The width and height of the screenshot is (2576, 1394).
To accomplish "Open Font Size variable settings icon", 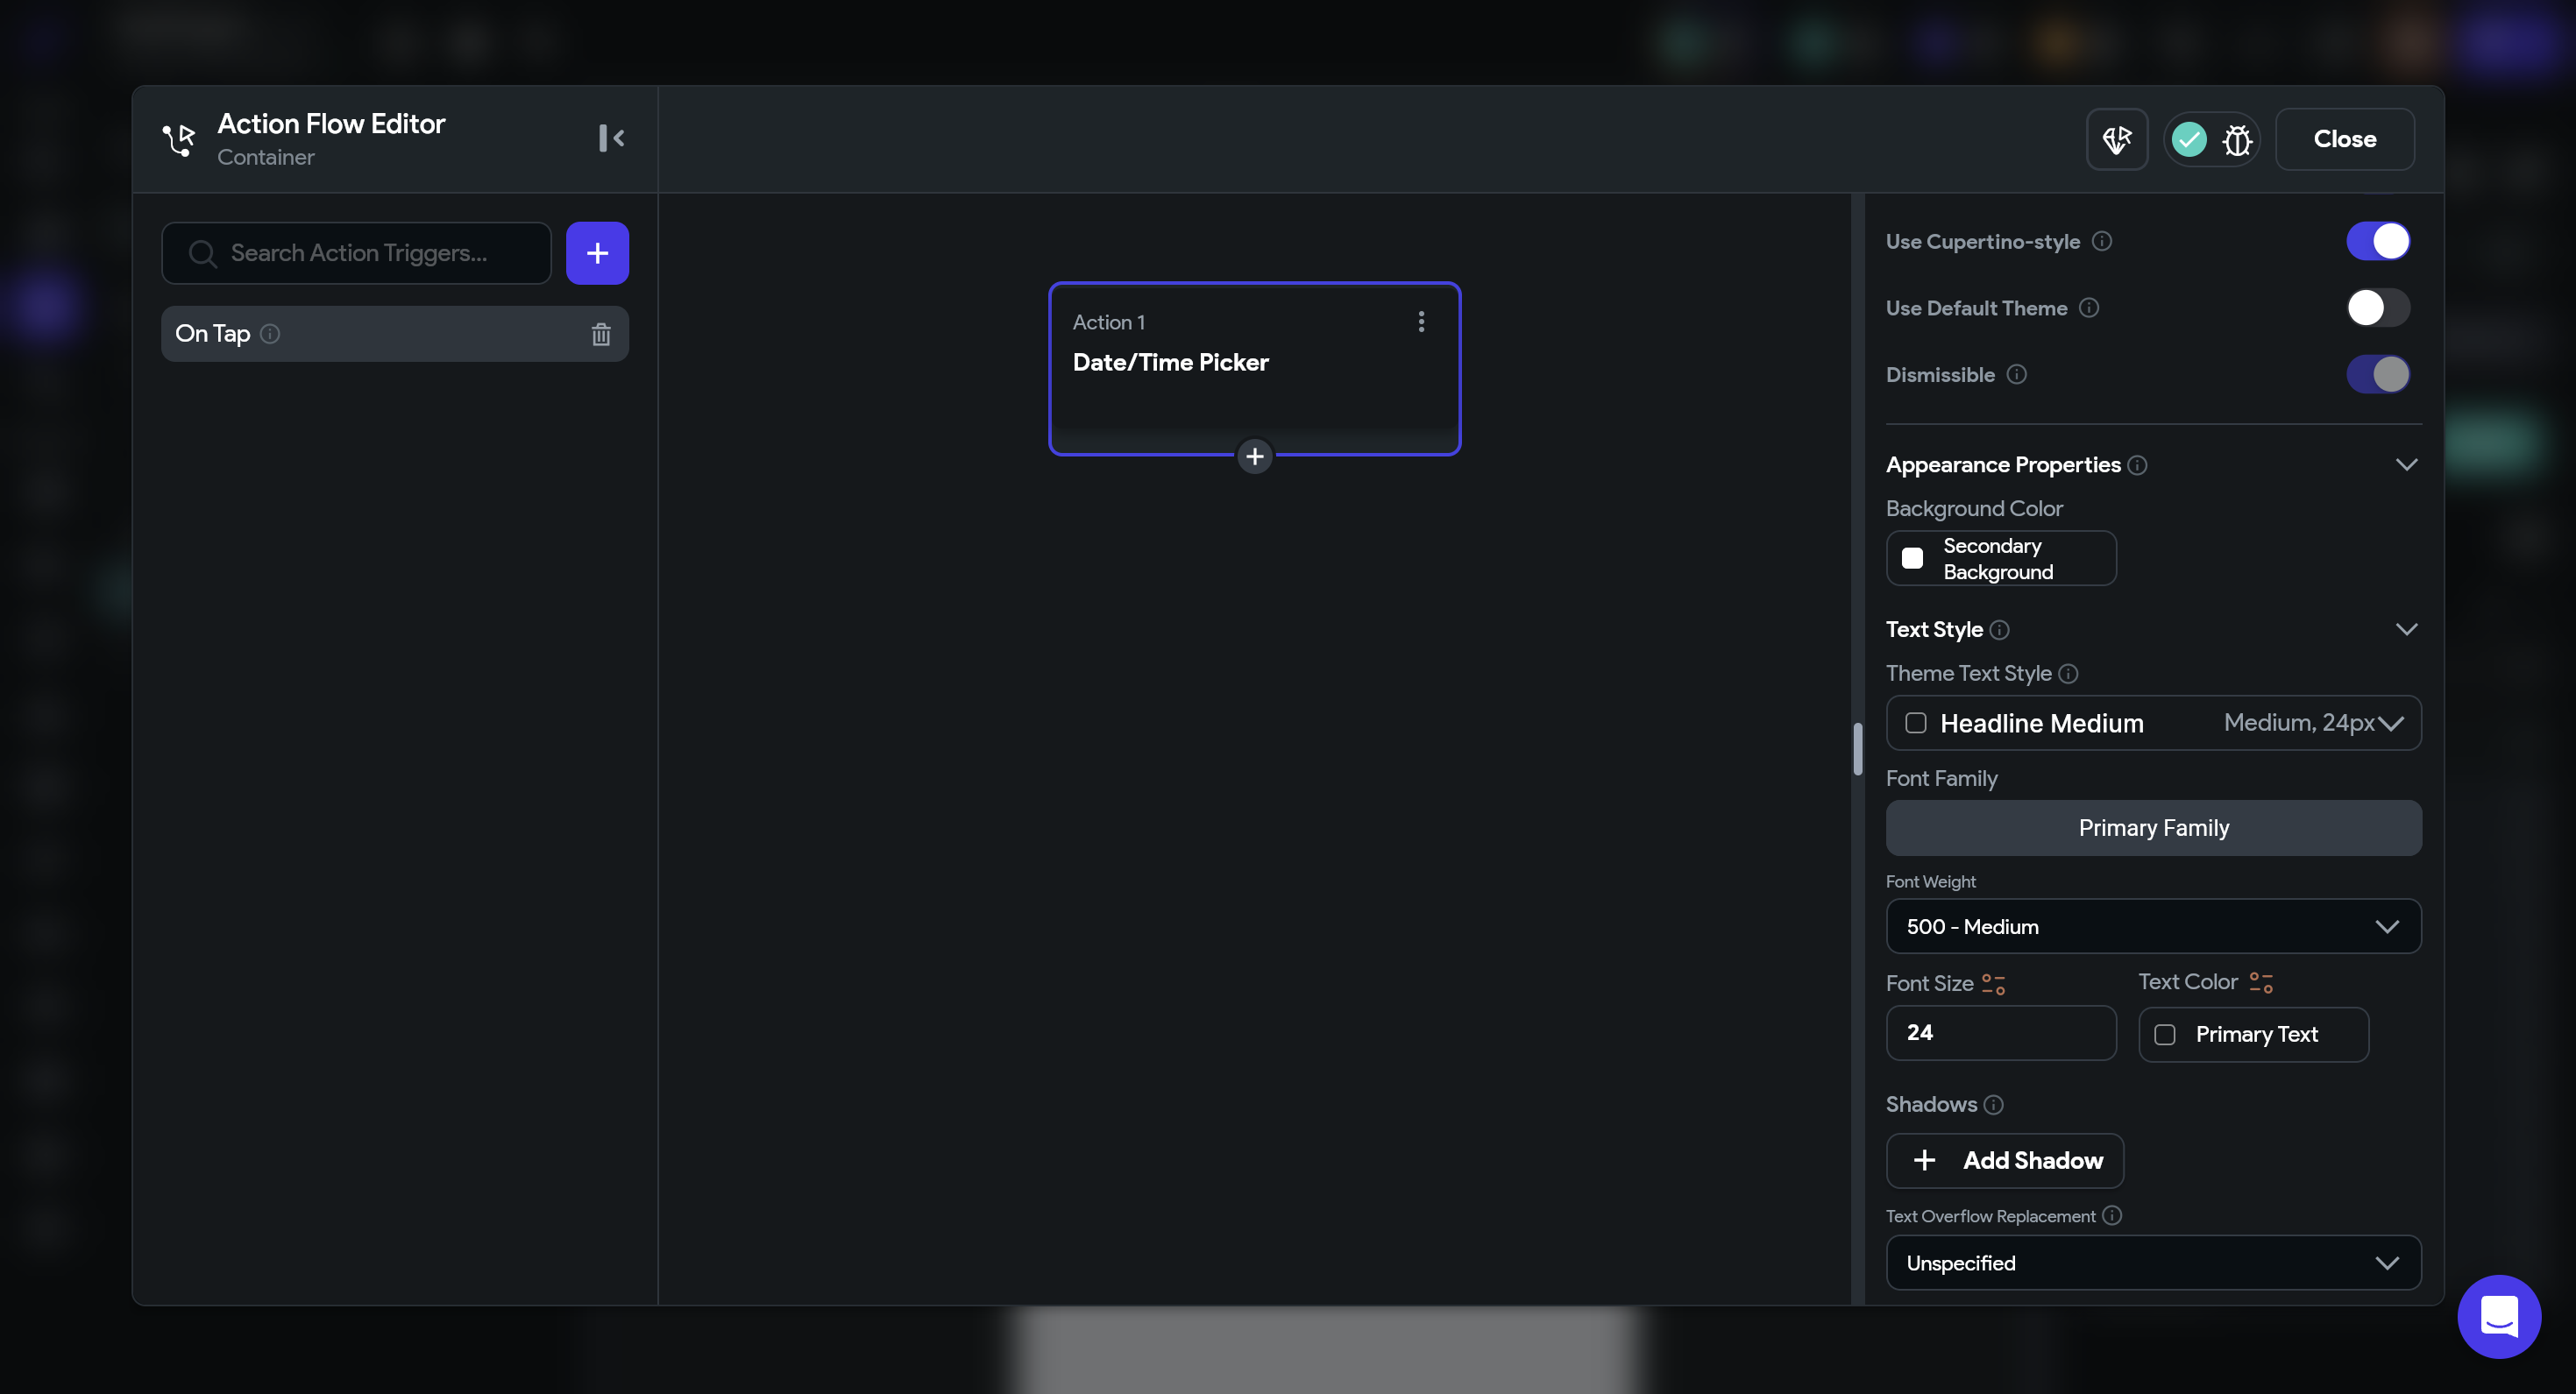I will [x=1993, y=984].
